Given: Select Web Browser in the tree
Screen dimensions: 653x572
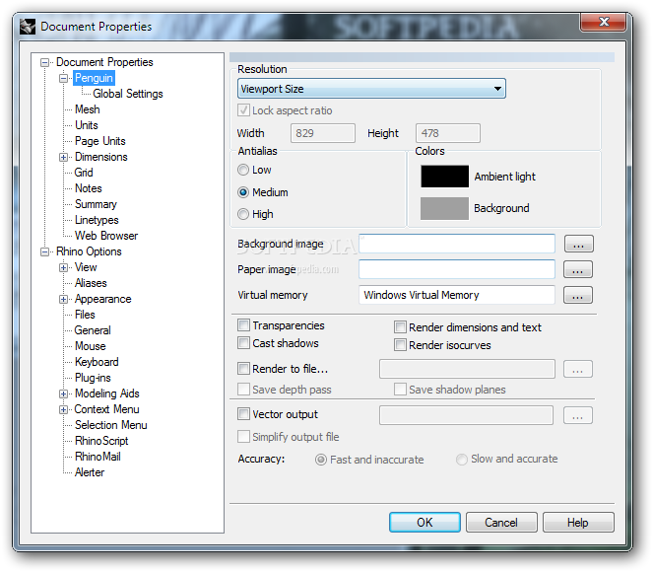Looking at the screenshot, I should coord(106,236).
